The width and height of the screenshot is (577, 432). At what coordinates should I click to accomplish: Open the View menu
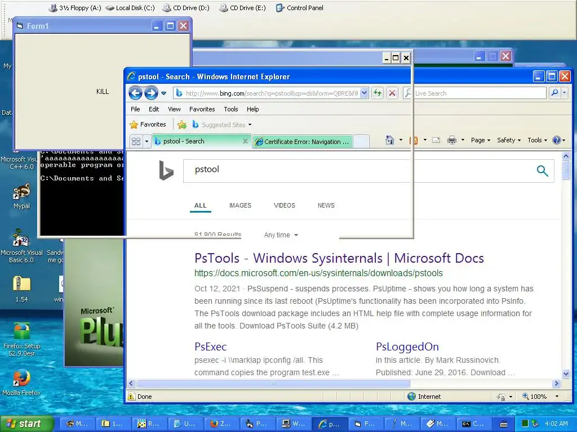click(174, 109)
